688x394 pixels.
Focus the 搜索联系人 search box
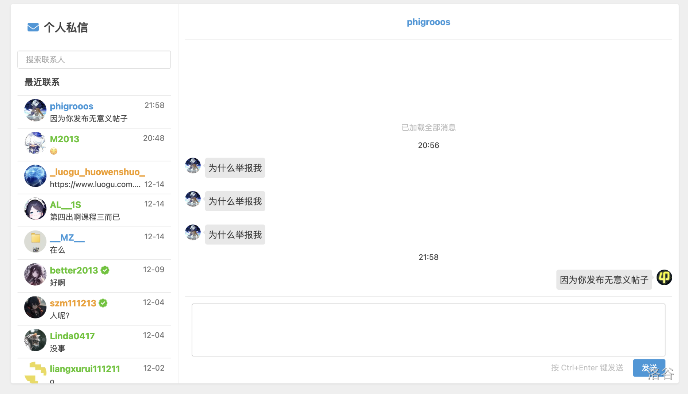94,59
